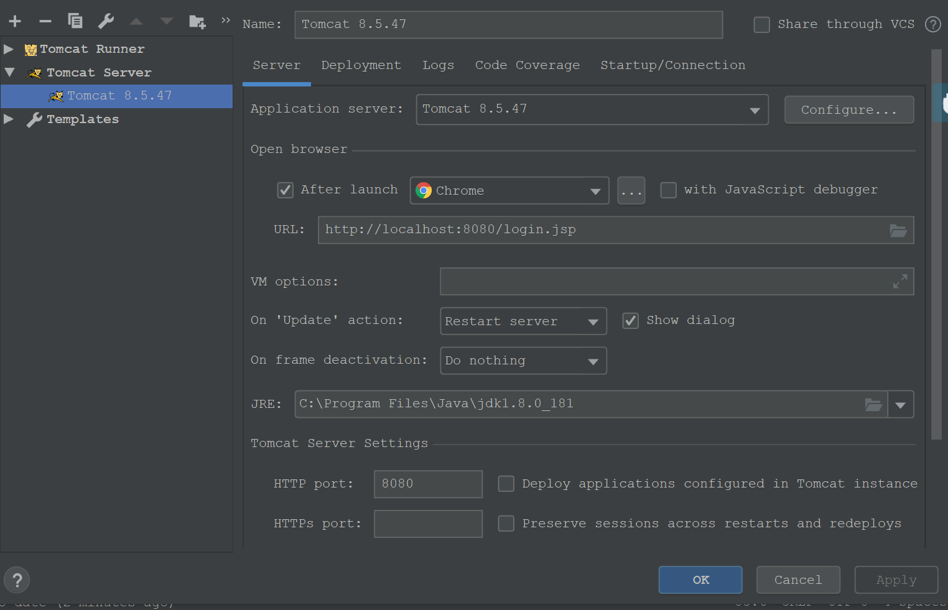Image resolution: width=948 pixels, height=610 pixels.
Task: Select Templates tree item label
Action: pyautogui.click(x=83, y=119)
